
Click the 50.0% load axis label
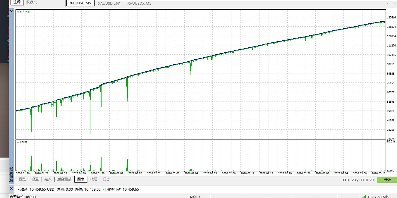[391, 142]
